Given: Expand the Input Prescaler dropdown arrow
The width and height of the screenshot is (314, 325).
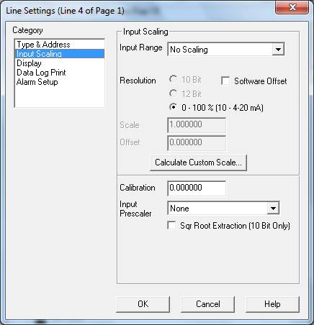Looking at the screenshot, I should [x=273, y=209].
